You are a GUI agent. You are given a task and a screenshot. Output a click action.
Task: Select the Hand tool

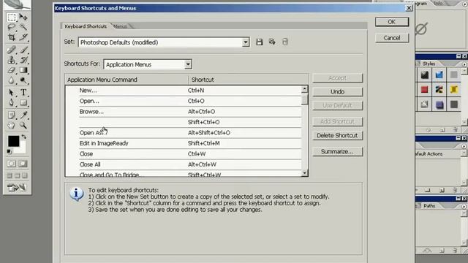12,125
